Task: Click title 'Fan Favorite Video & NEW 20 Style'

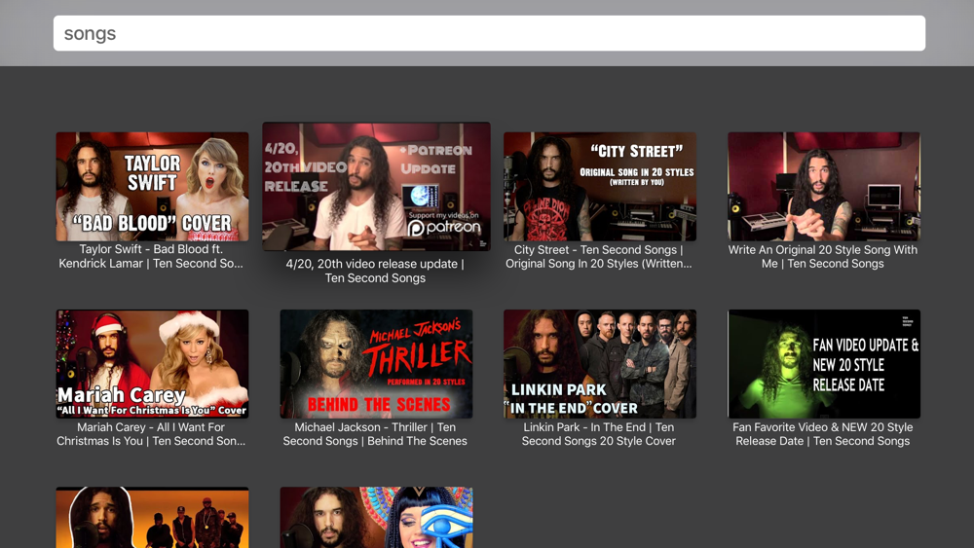Action: 823,434
